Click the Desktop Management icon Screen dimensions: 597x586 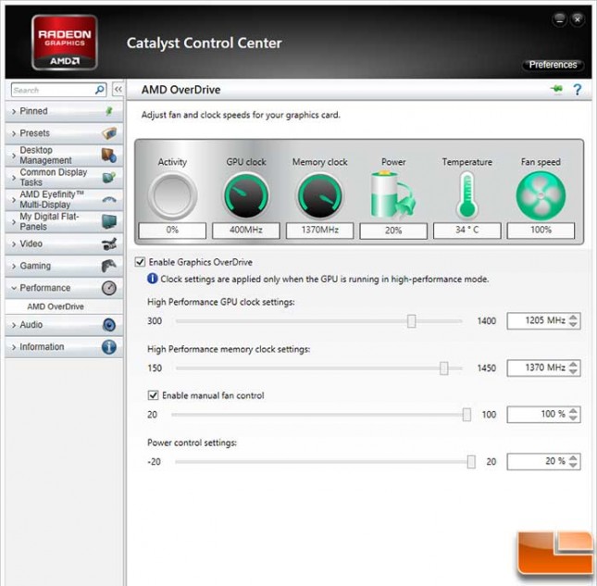coord(109,155)
